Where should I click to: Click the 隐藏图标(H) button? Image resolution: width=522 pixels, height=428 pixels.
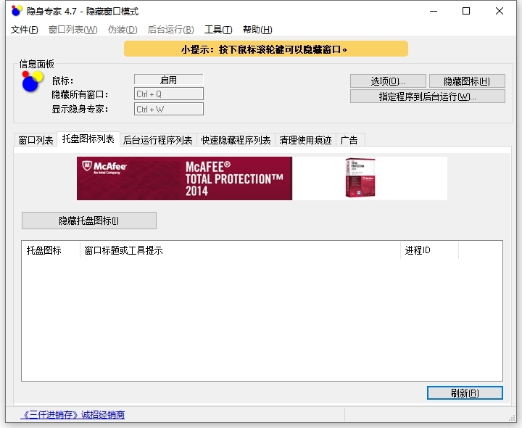467,81
